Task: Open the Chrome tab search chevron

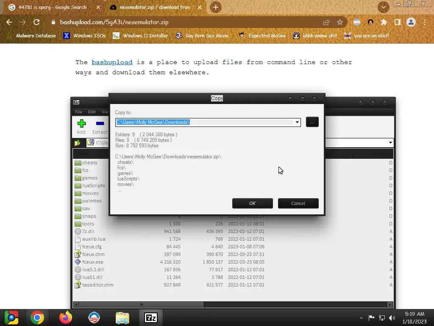Action: click(383, 7)
